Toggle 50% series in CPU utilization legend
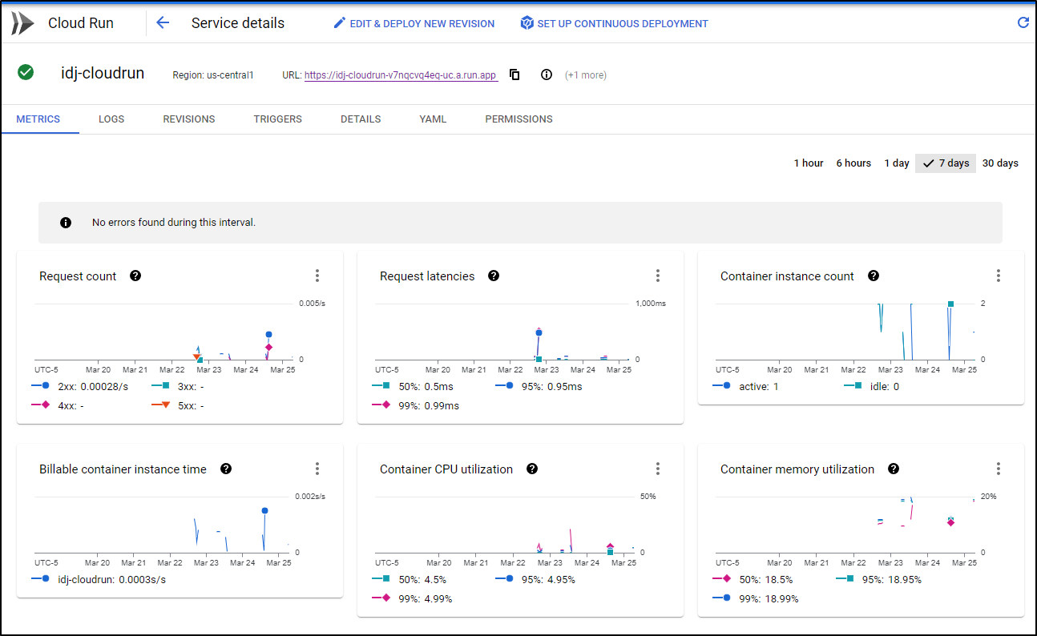This screenshot has height=636, width=1037. point(410,579)
